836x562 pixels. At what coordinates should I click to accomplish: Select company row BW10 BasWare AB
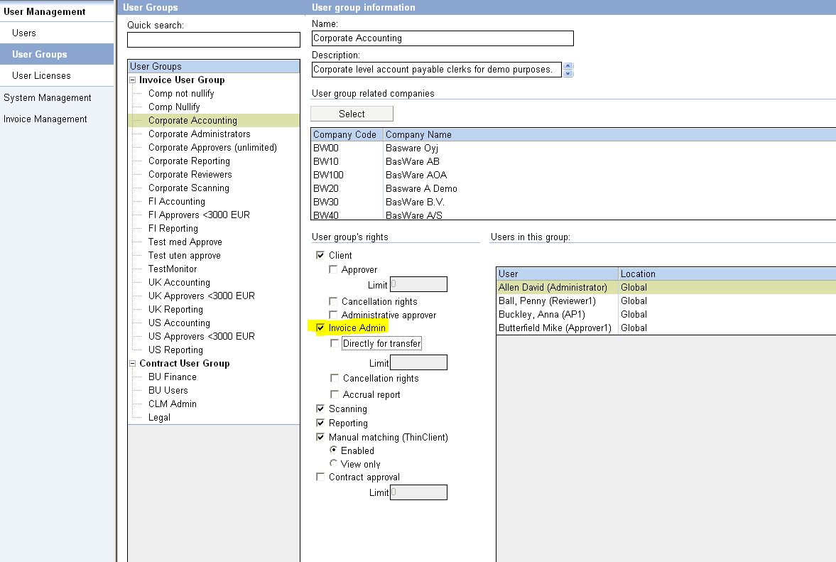coord(573,161)
